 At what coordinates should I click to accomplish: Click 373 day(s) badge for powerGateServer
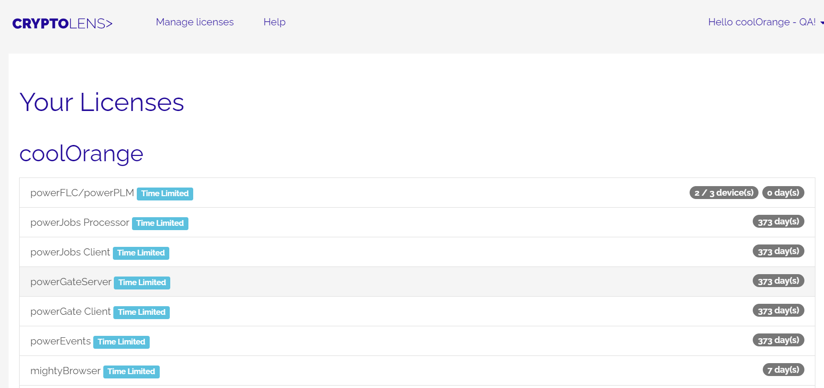(779, 281)
